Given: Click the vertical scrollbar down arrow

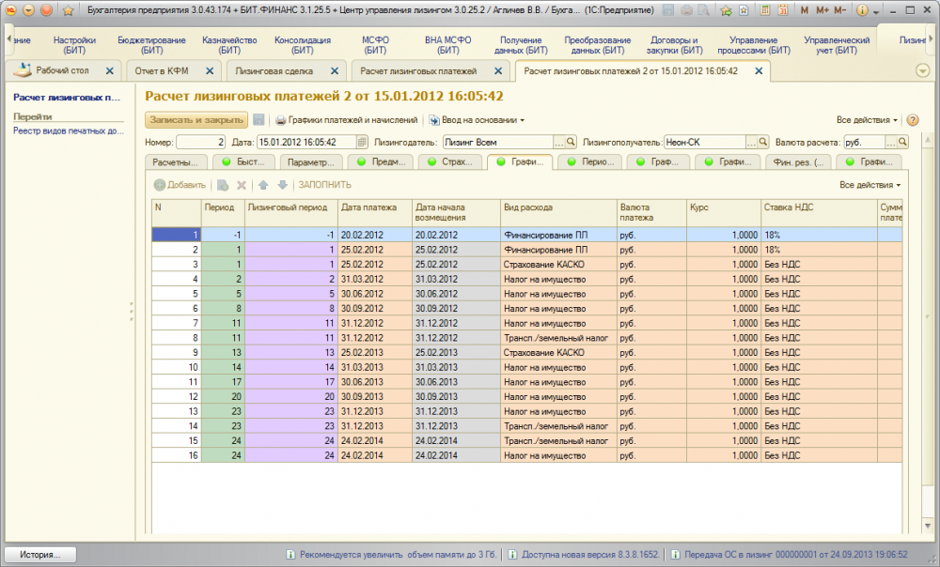Looking at the screenshot, I should tap(928, 527).
